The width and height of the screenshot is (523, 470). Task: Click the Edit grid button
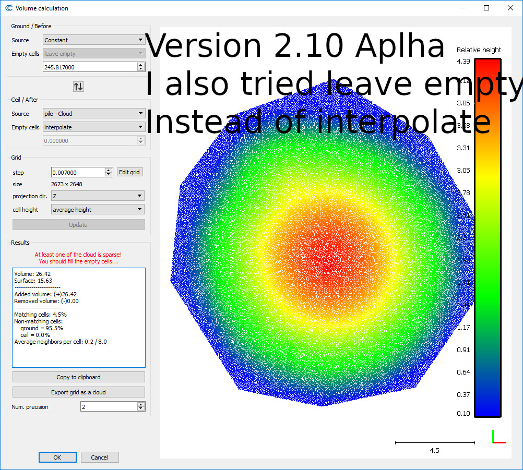(129, 172)
